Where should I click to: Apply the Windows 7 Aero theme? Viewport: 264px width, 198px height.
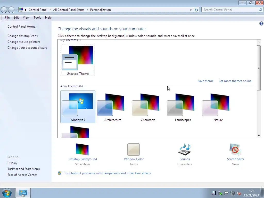coord(78,106)
